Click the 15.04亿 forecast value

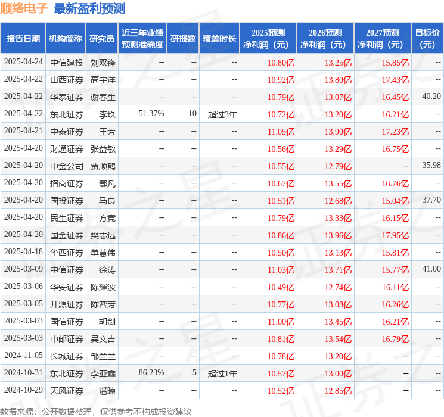395,201
